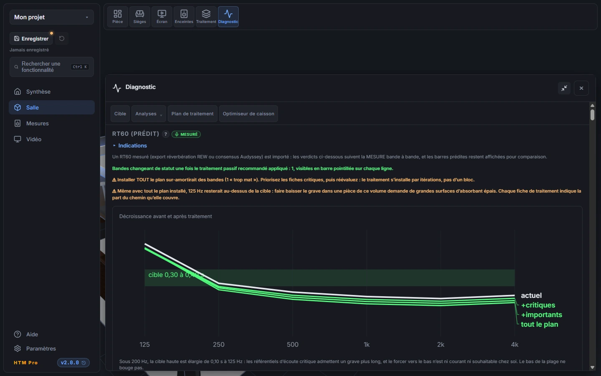The width and height of the screenshot is (601, 376).
Task: Click the Rechercher une fonctionnalité search field
Action: pos(52,67)
